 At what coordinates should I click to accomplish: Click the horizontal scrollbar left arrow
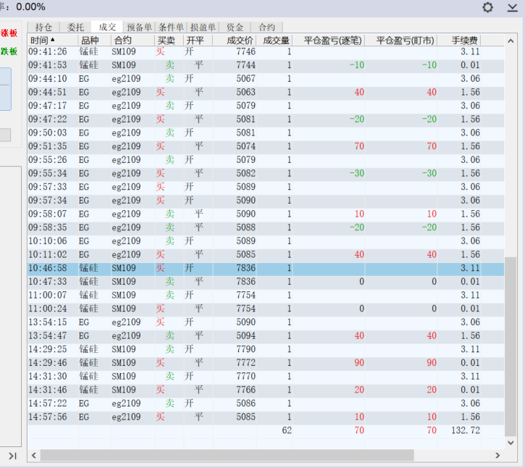tap(33, 455)
